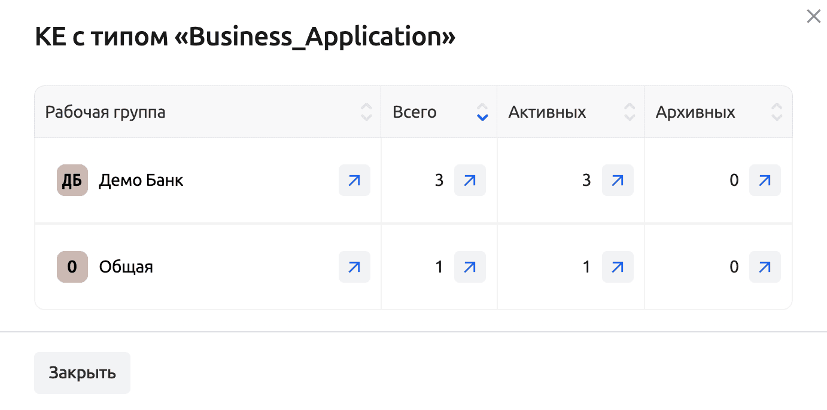
Task: Open Архивных link arrow in Демо Банк row
Action: click(765, 180)
